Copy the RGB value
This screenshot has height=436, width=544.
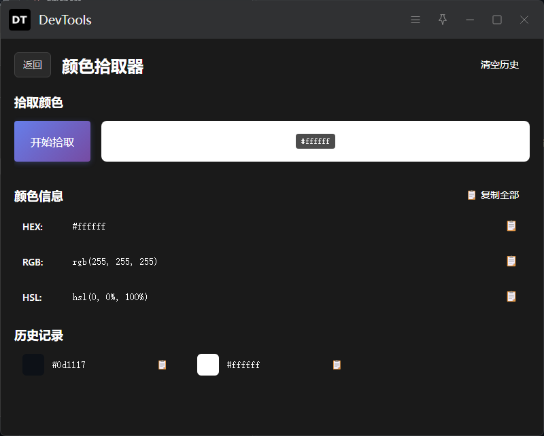[511, 261]
